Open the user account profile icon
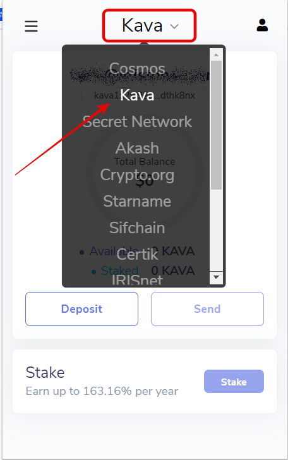288x460 pixels. (x=262, y=25)
